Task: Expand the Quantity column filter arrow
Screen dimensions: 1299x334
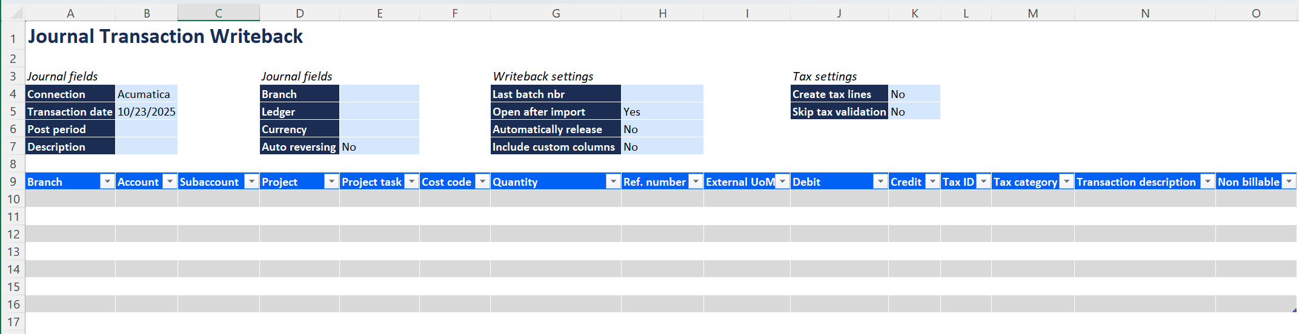Action: (613, 182)
